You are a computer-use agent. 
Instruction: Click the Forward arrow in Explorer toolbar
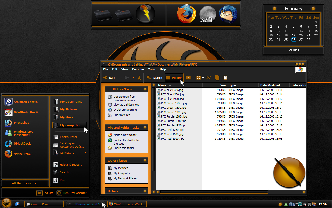[127, 78]
